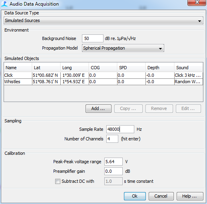Close the Audio Data Acquisition dialog
The image size is (207, 204).
[197, 3]
